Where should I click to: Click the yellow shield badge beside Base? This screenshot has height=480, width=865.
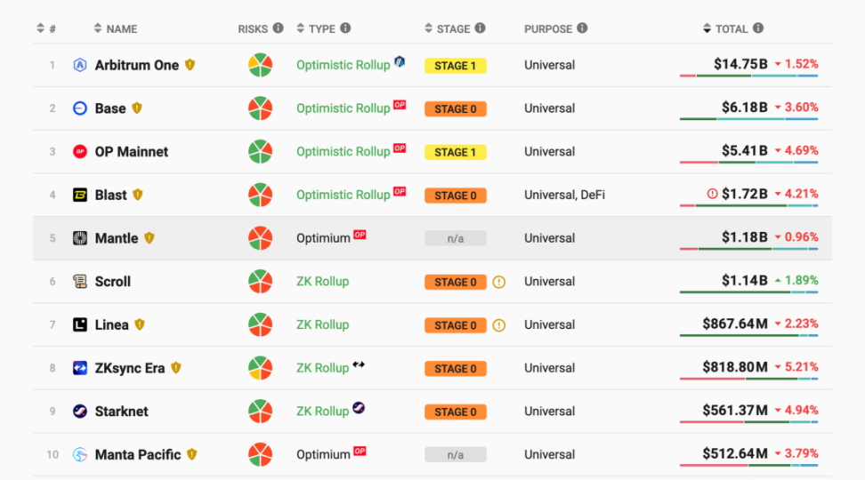137,108
